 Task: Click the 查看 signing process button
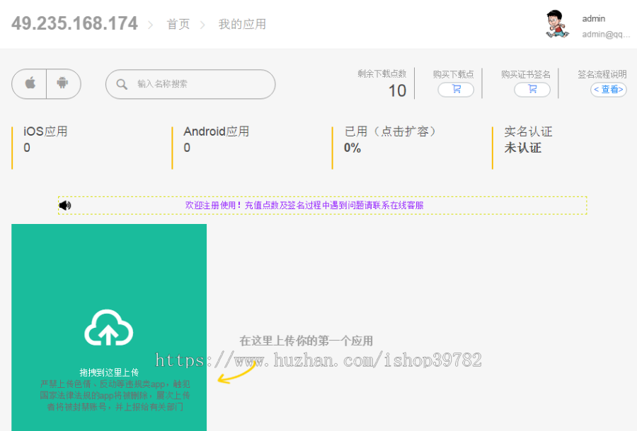[608, 90]
